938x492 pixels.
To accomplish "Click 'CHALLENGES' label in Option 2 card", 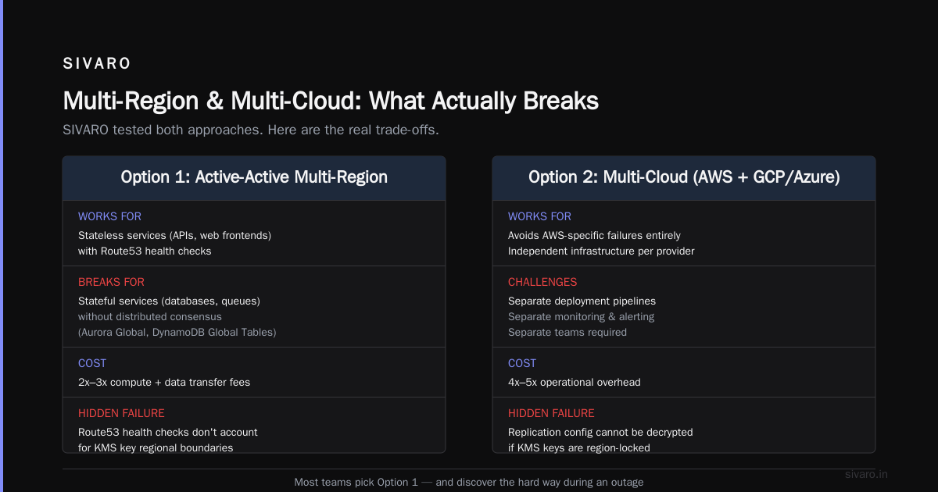I will coord(542,282).
